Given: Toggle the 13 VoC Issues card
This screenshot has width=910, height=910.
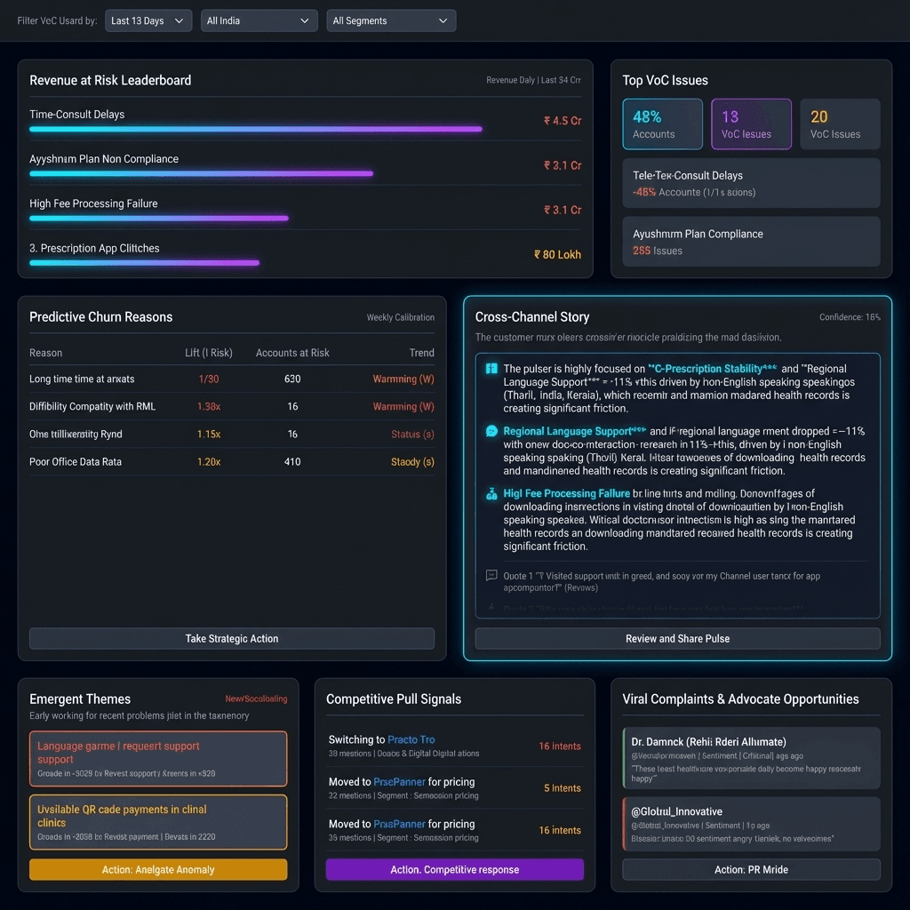Looking at the screenshot, I should coord(751,124).
